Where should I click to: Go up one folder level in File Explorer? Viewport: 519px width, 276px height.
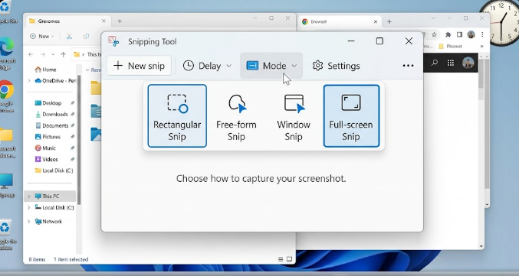click(x=63, y=54)
